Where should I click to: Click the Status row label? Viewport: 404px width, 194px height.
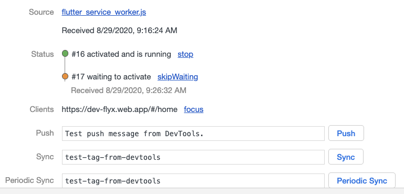pyautogui.click(x=43, y=54)
